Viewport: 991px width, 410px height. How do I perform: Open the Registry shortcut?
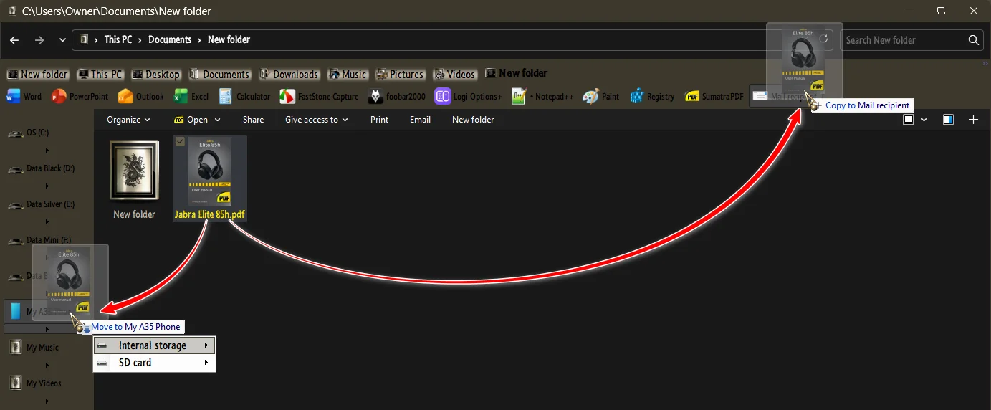(652, 96)
